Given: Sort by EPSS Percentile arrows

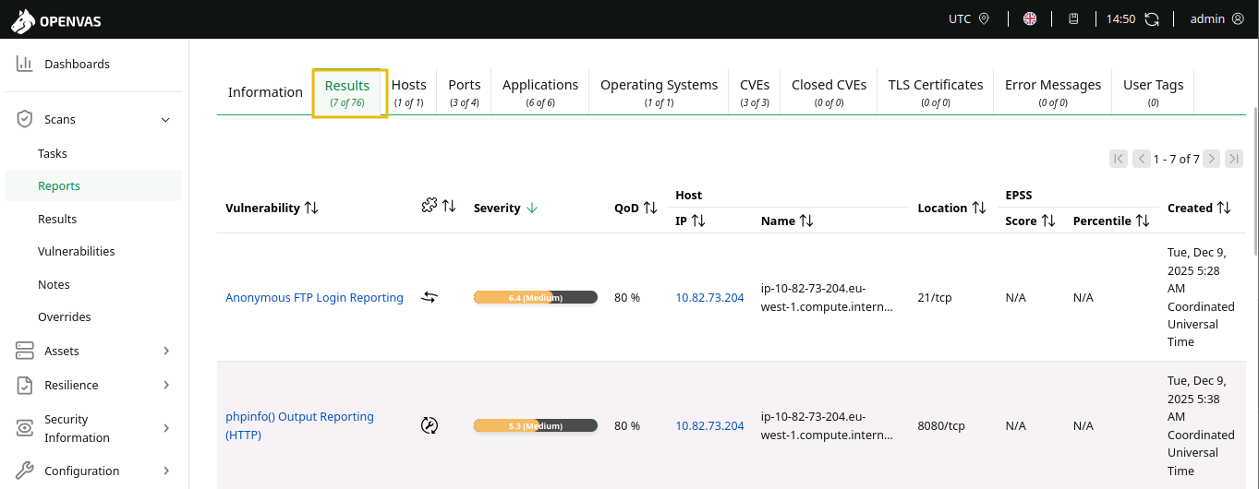Looking at the screenshot, I should pyautogui.click(x=1143, y=221).
